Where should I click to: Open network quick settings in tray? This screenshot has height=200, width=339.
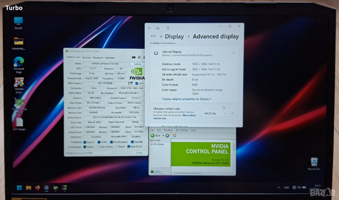[x=294, y=188]
